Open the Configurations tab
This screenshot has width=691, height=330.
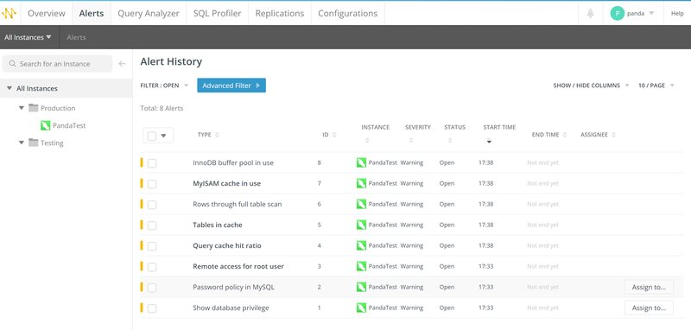click(x=348, y=13)
